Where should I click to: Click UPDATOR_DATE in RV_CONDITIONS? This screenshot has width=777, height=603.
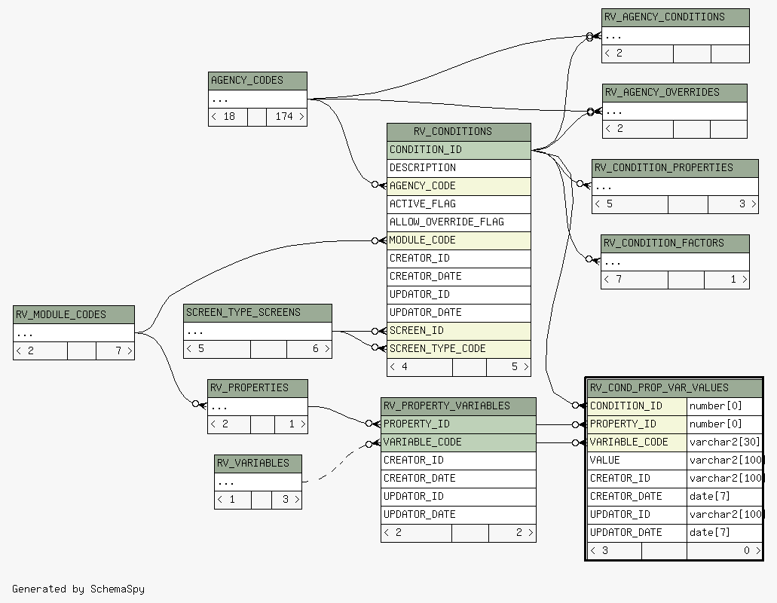[459, 313]
